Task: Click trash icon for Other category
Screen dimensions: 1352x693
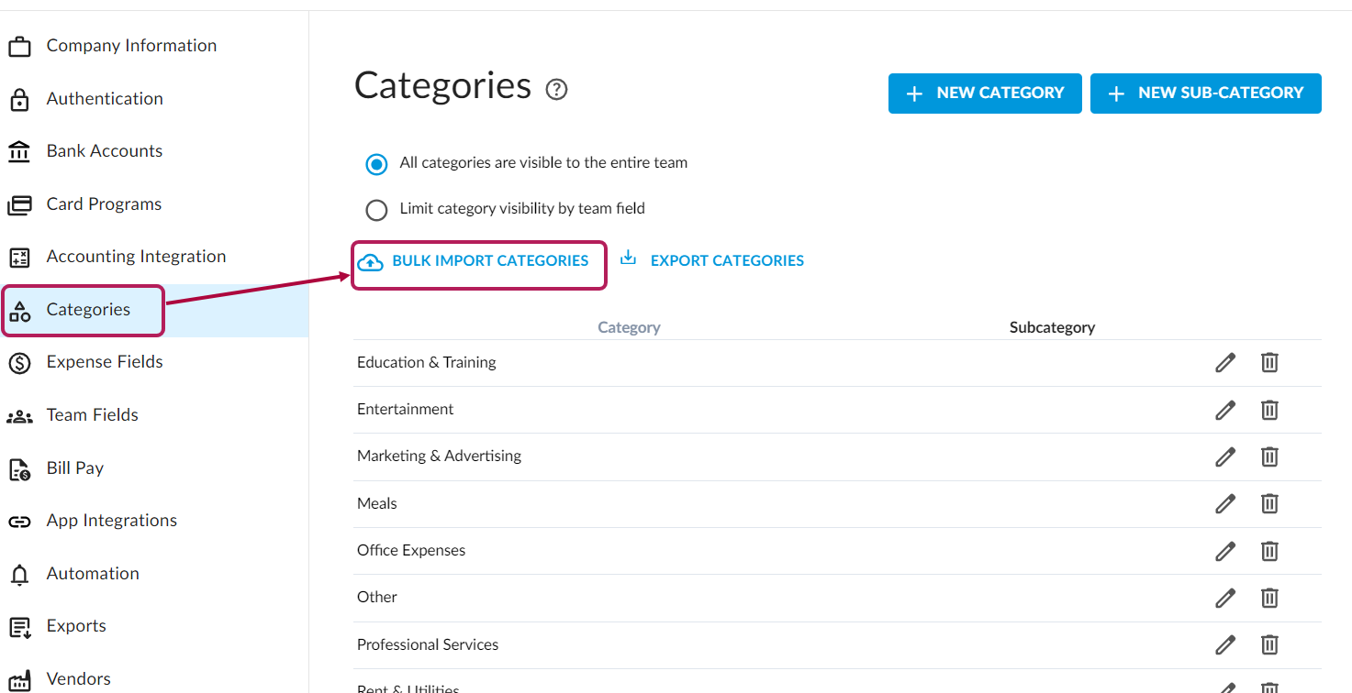Action: [1268, 598]
